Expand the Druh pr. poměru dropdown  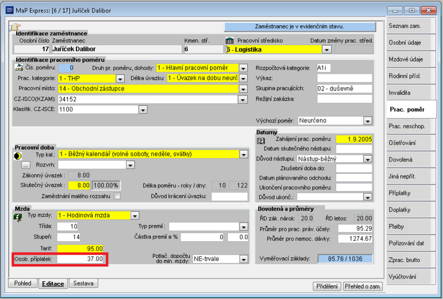[243, 68]
